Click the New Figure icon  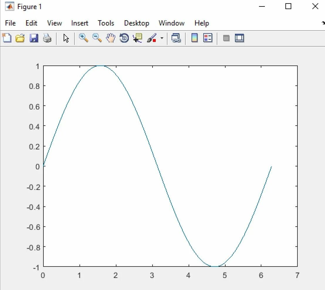(7, 38)
